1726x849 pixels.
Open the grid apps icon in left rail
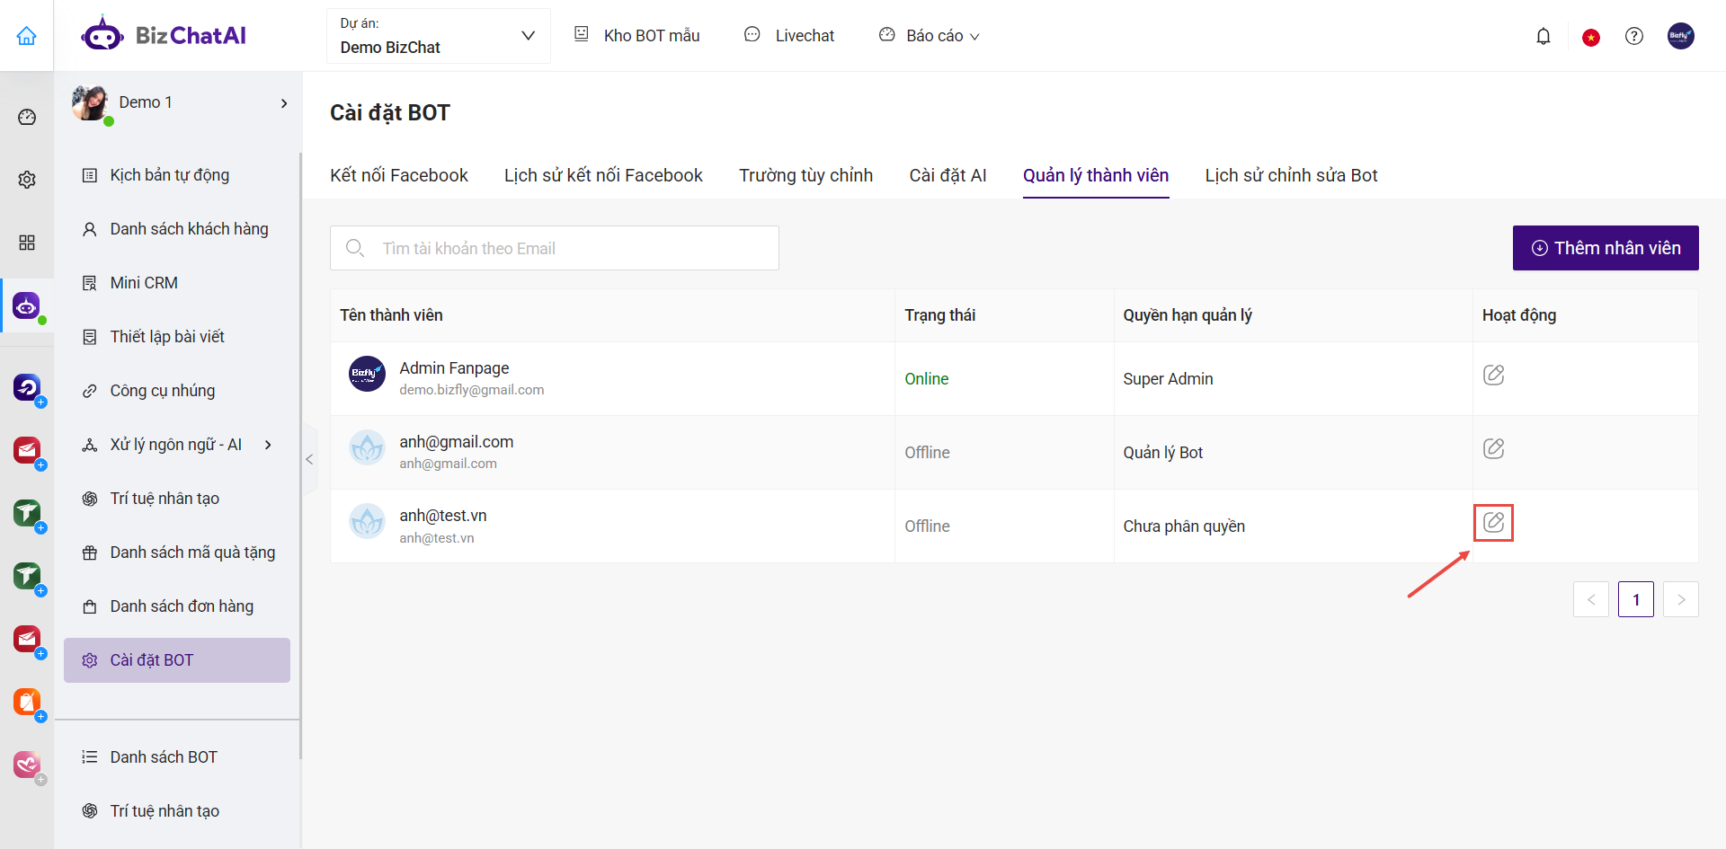pyautogui.click(x=27, y=243)
